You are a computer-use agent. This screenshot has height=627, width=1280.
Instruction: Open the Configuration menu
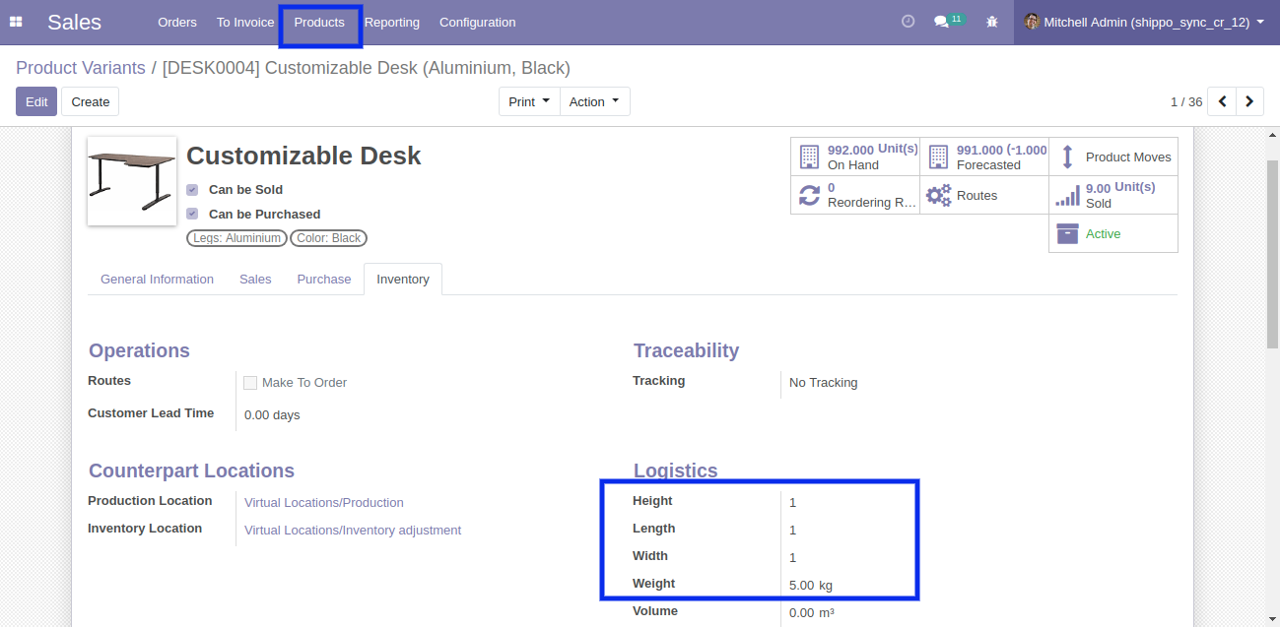477,22
